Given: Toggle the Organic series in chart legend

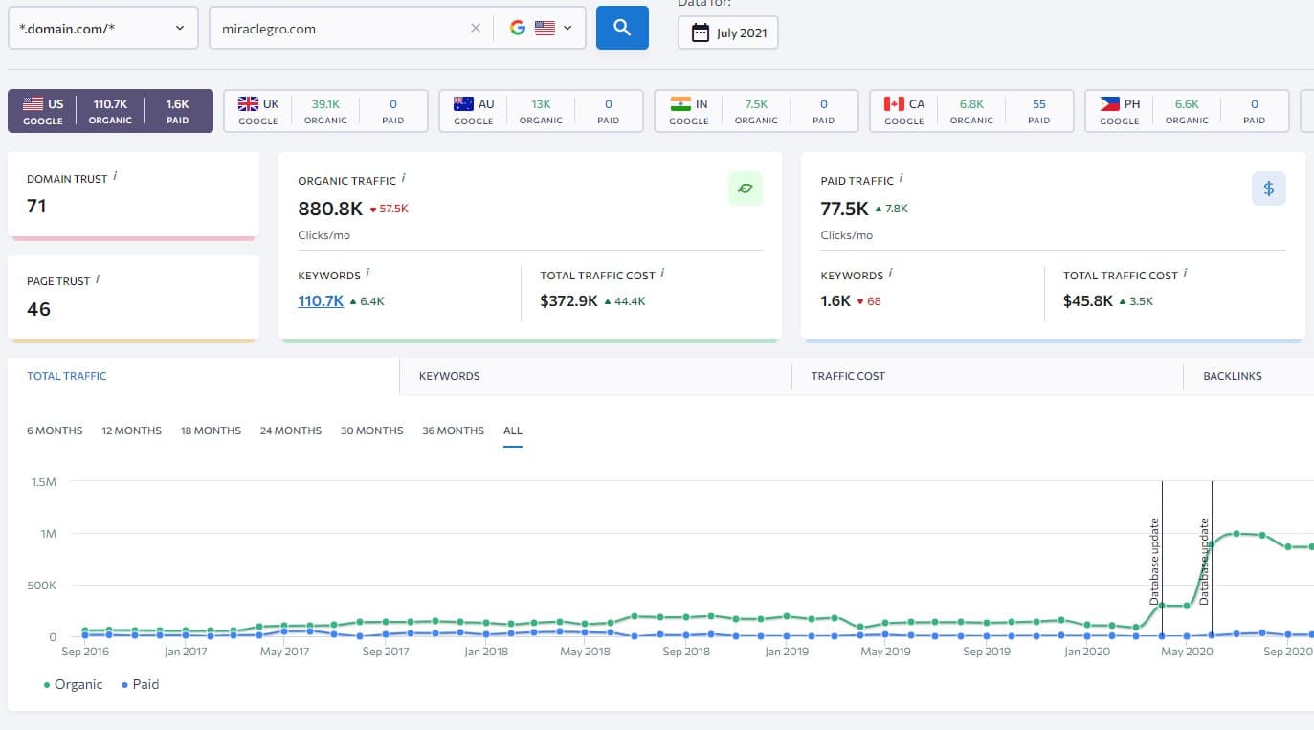Looking at the screenshot, I should (x=74, y=684).
